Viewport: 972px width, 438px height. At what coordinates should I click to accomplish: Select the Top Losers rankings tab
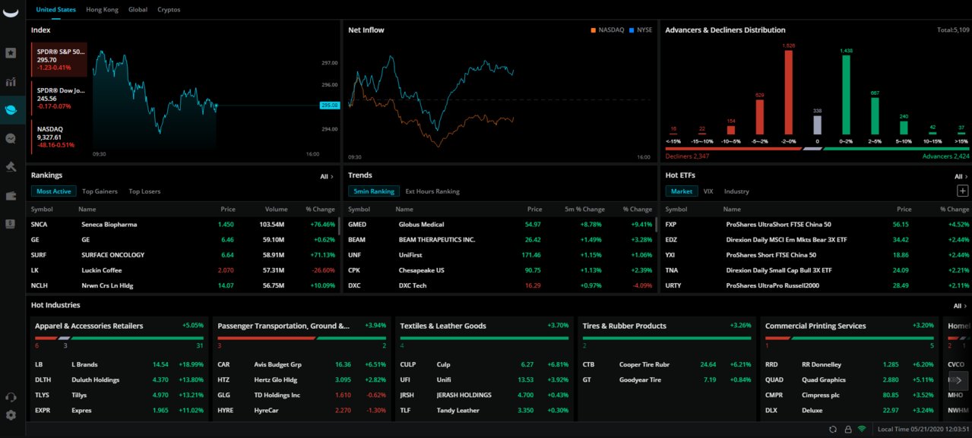point(144,191)
